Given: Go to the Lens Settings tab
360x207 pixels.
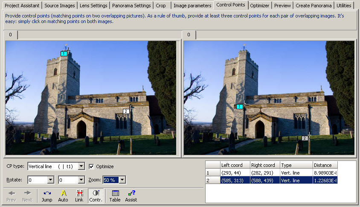Looking at the screenshot, I should coord(93,6).
